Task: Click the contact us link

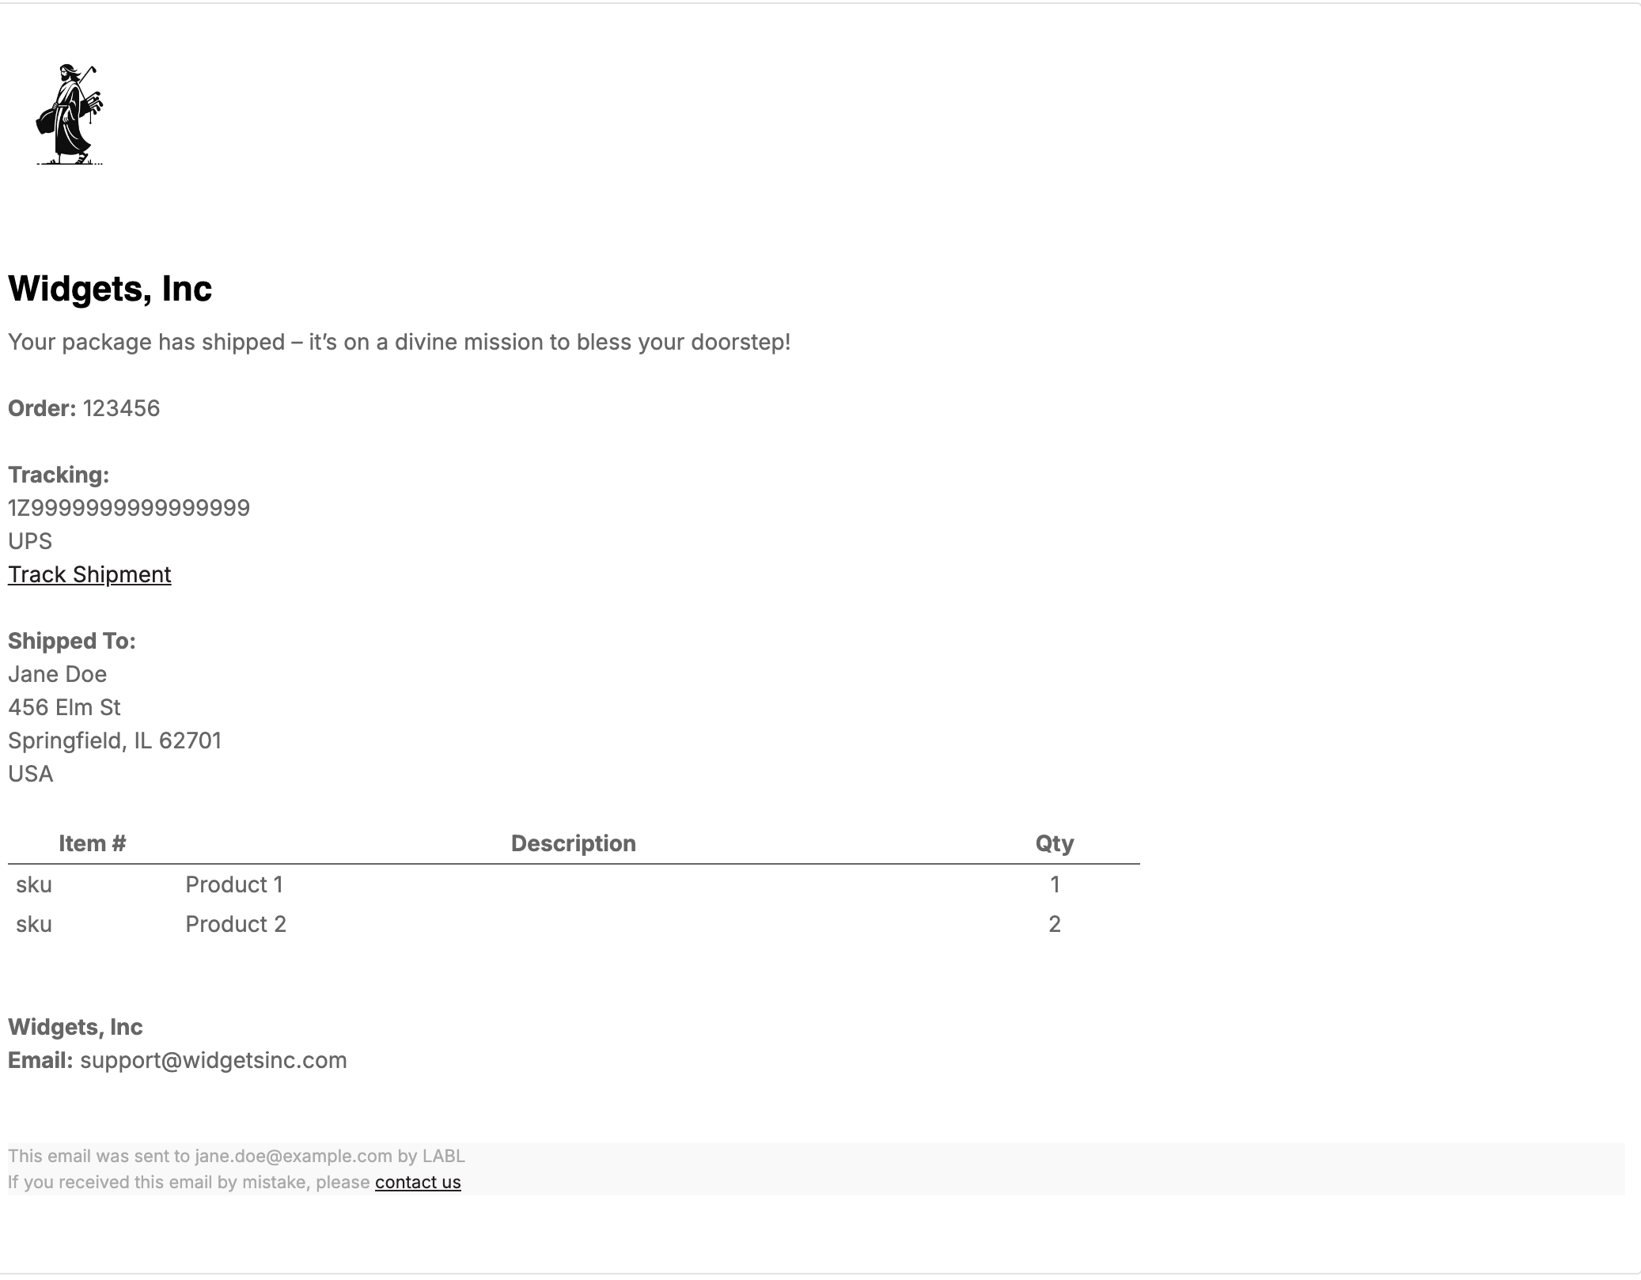Action: pyautogui.click(x=418, y=1182)
